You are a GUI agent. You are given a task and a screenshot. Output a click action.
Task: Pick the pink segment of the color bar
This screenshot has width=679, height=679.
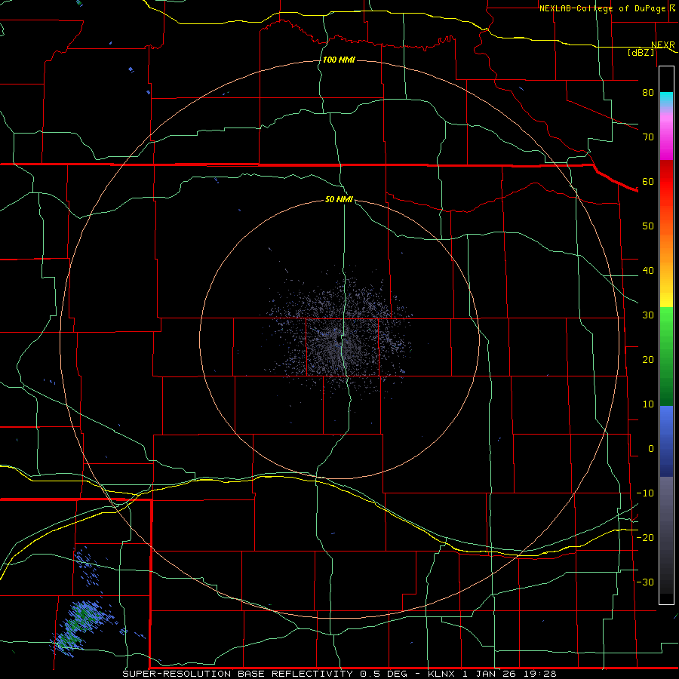click(666, 134)
